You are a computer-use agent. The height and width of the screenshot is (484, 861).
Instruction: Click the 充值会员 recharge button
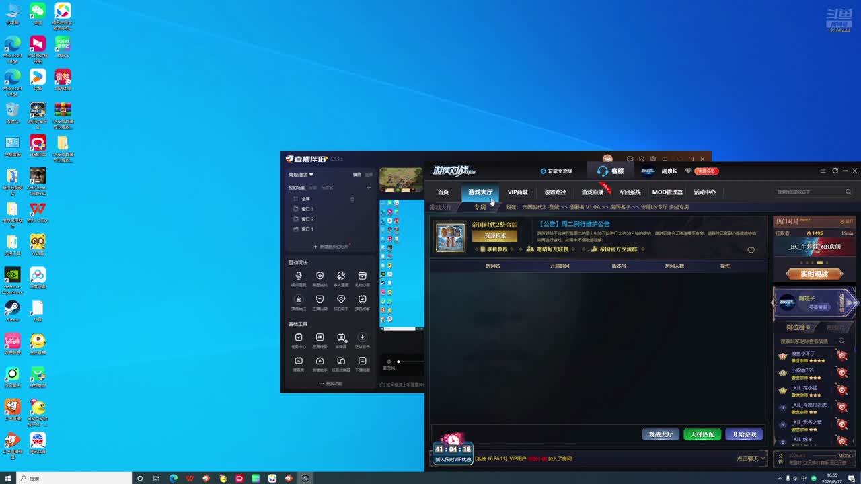(706, 171)
